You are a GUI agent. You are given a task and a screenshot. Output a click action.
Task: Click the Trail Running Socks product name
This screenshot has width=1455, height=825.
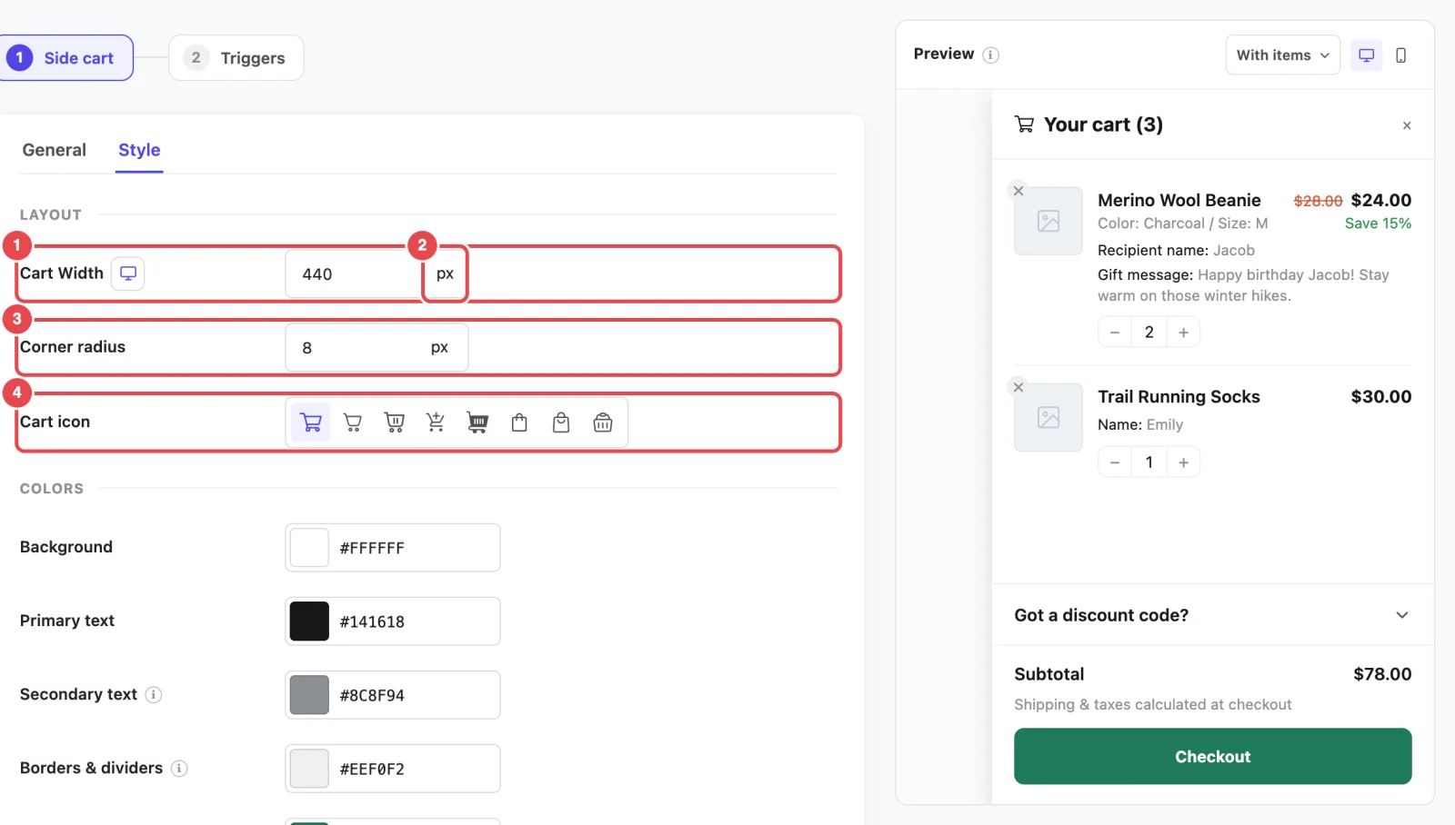pos(1179,396)
